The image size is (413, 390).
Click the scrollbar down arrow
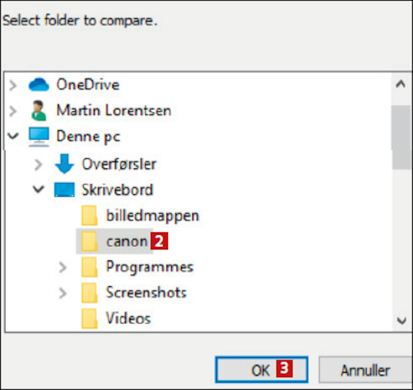tap(401, 321)
